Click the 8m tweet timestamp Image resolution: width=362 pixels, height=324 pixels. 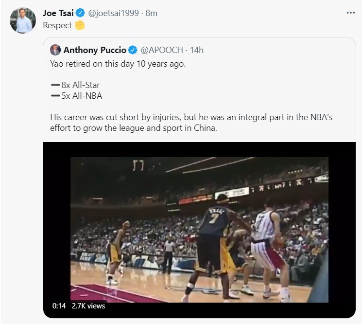point(152,13)
